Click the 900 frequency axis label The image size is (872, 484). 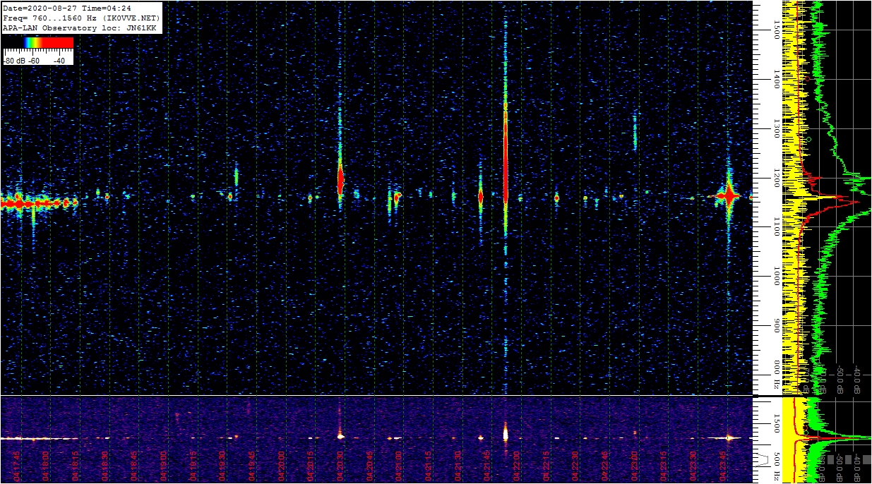[776, 326]
